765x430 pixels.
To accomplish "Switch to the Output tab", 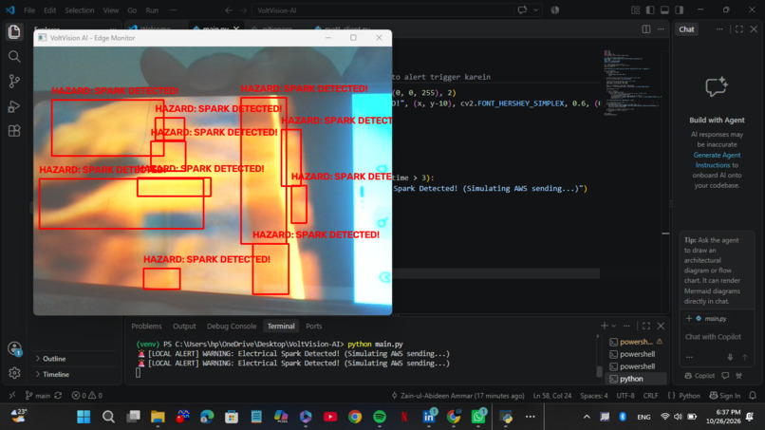I will point(184,326).
